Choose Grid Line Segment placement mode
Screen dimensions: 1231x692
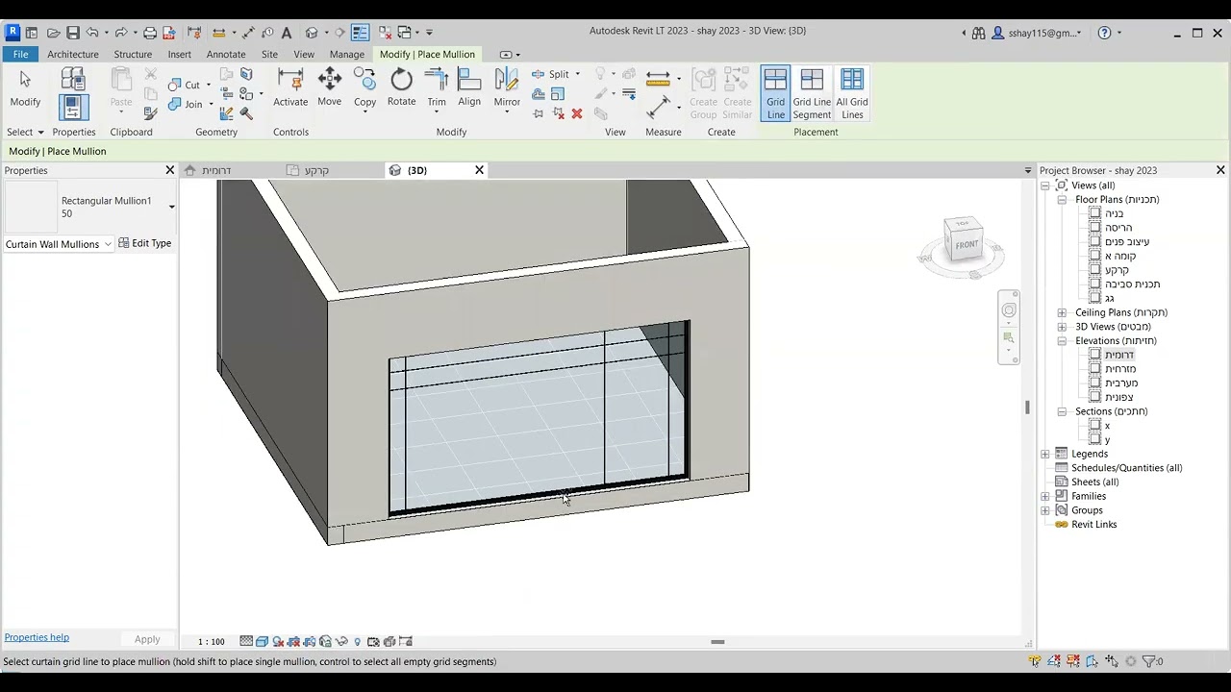(x=812, y=93)
